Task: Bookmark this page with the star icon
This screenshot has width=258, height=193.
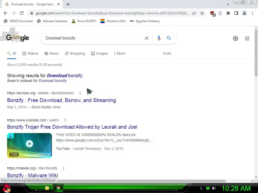Action: [202, 13]
